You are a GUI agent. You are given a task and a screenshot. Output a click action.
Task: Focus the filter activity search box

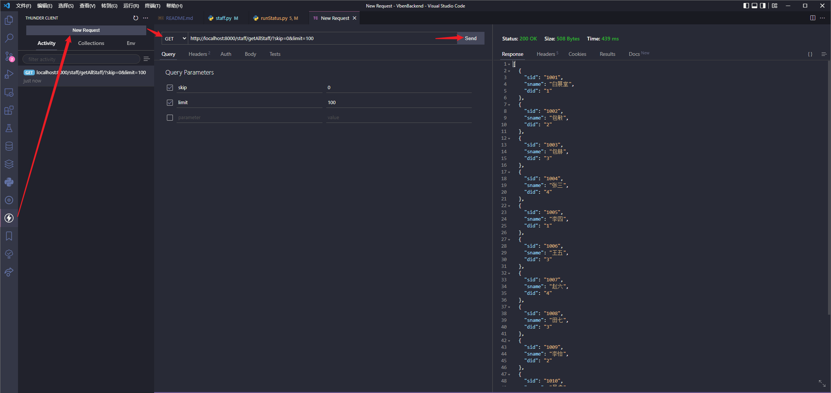point(81,59)
